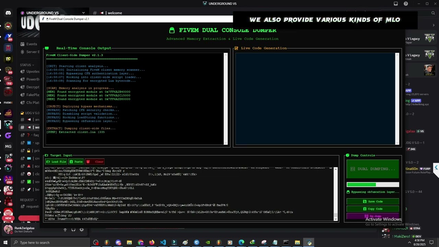This screenshot has height=247, width=439.
Task: Click inside the Live Code Generation pane
Action: pyautogui.click(x=315, y=99)
